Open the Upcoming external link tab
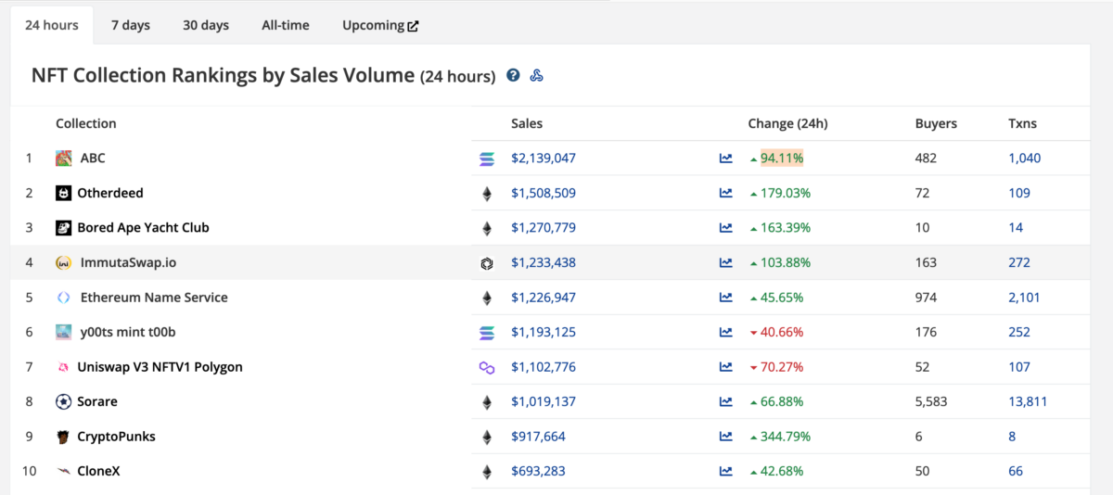The image size is (1113, 495). pos(380,25)
